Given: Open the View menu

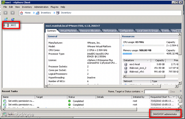Looking at the screenshot, I should (17, 7).
